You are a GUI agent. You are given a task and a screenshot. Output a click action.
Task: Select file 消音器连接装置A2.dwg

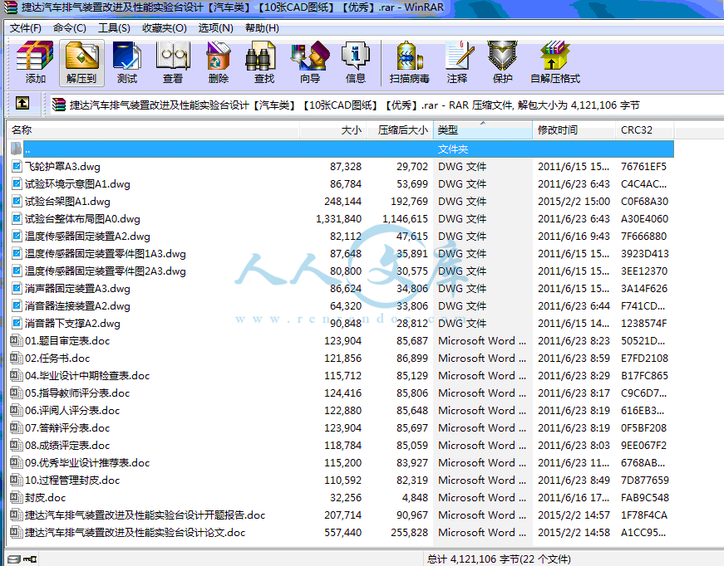(77, 306)
